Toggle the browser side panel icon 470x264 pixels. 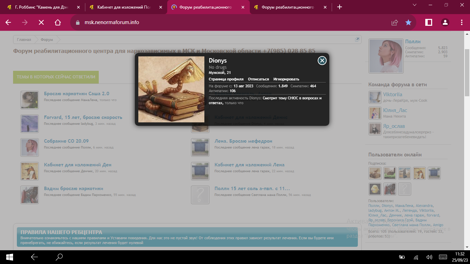click(429, 22)
